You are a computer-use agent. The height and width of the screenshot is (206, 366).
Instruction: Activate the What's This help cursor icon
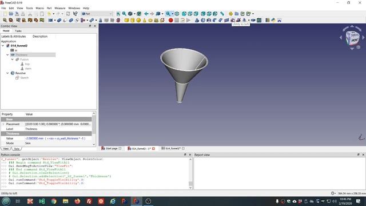click(x=75, y=14)
